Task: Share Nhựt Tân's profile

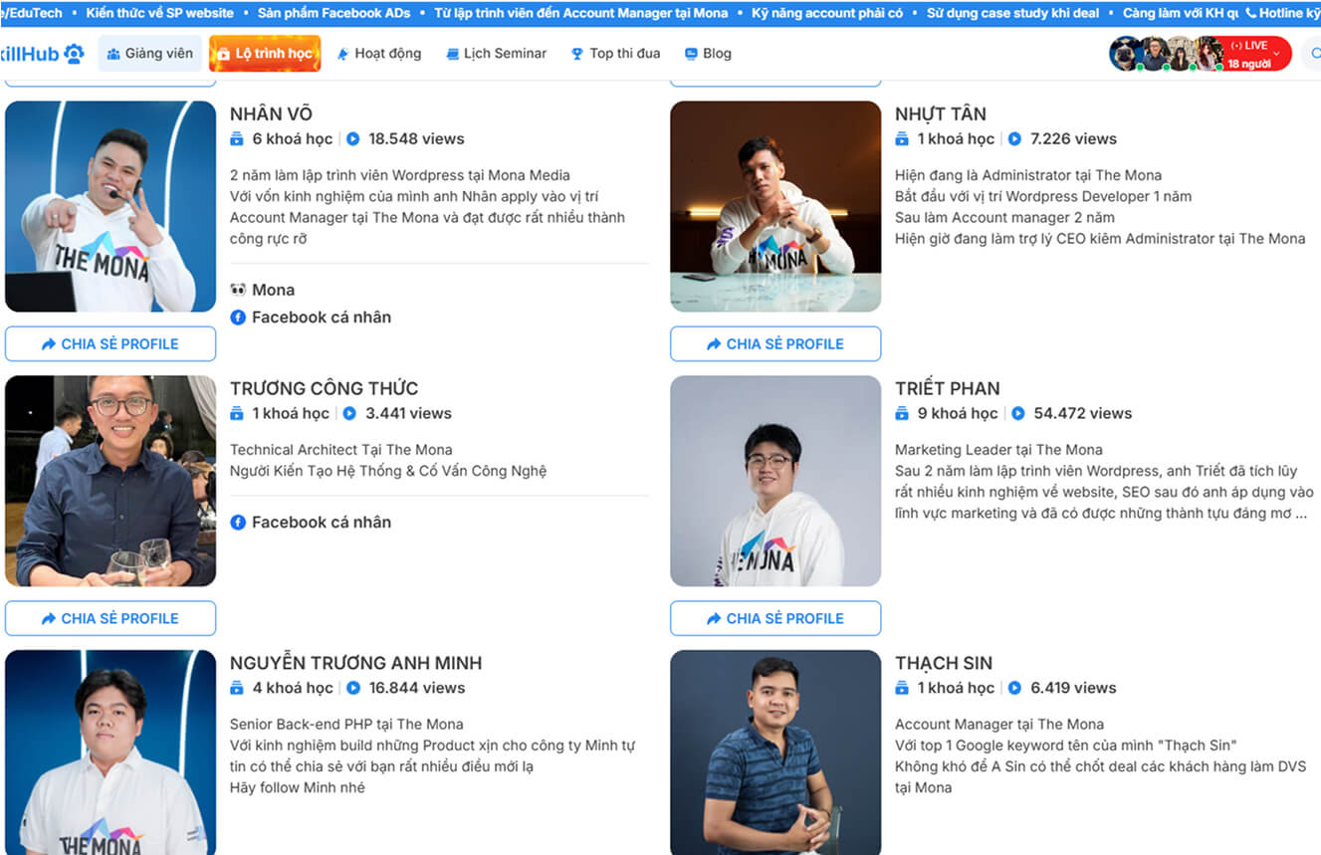Action: [775, 343]
